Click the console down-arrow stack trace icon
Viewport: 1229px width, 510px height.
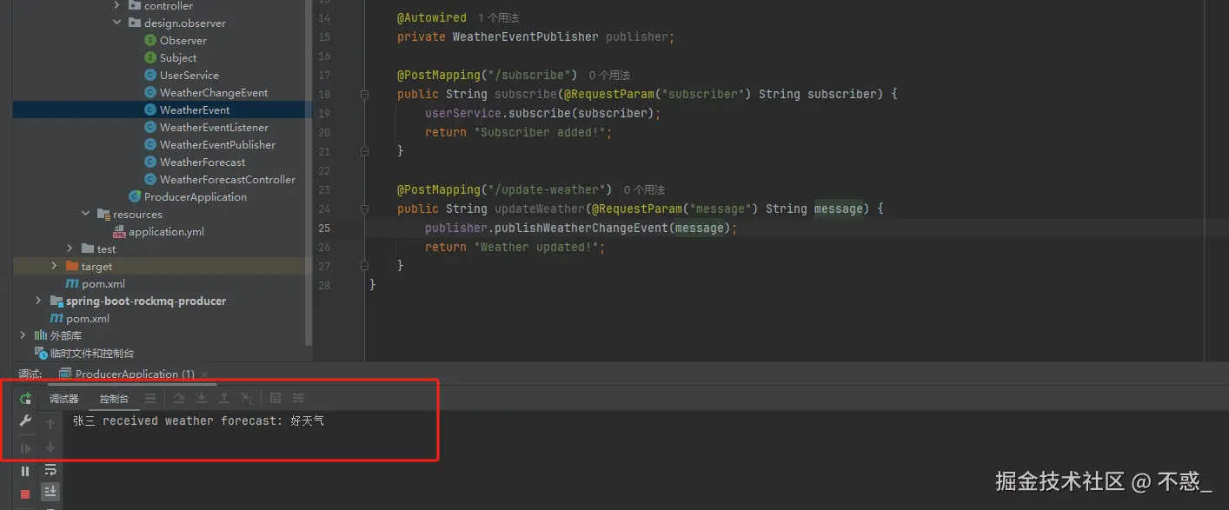coord(50,447)
